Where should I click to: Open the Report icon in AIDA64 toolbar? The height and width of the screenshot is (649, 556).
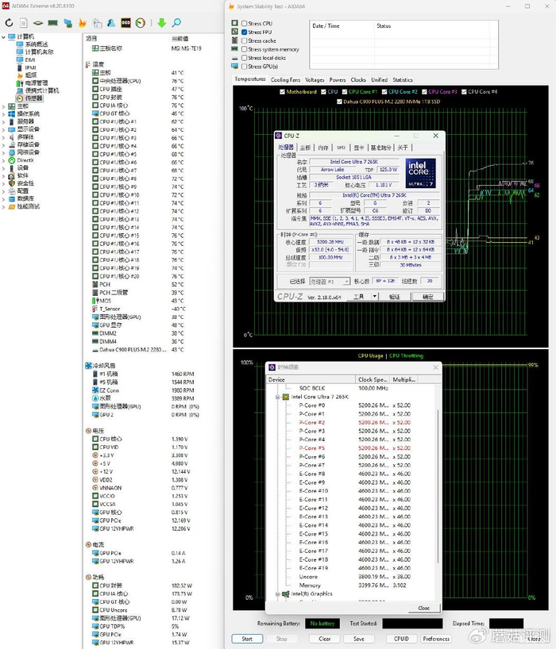pos(23,23)
